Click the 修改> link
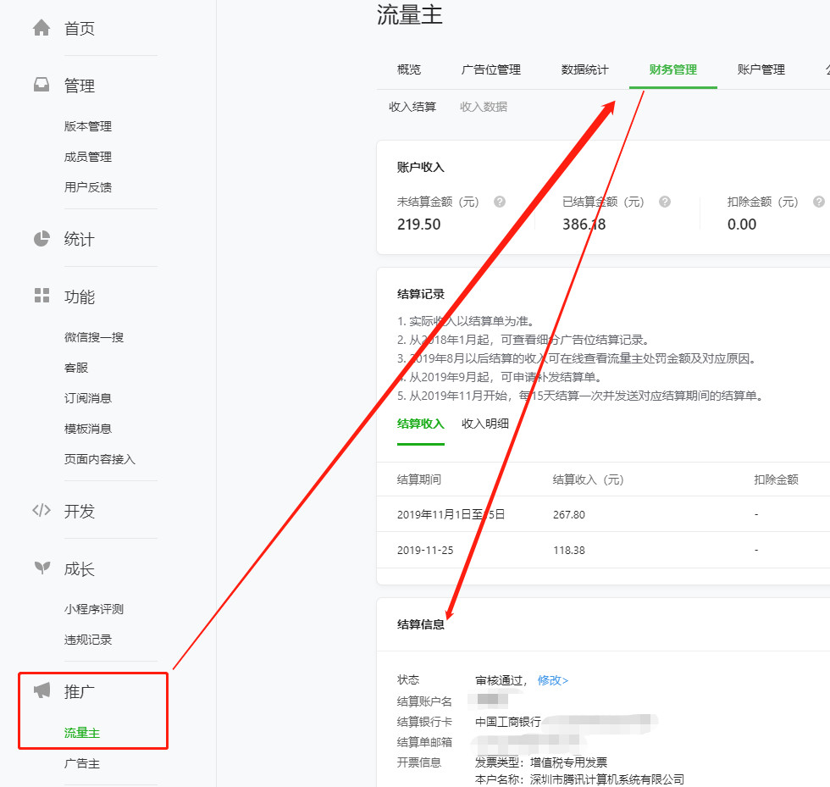Viewport: 830px width, 787px height. pos(552,680)
